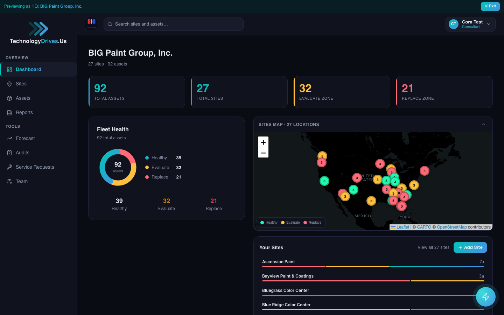The image size is (504, 315).
Task: Click the Forecast trend line icon
Action: 9,139
